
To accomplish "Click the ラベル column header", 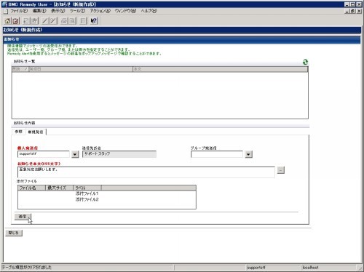I will point(87,188).
